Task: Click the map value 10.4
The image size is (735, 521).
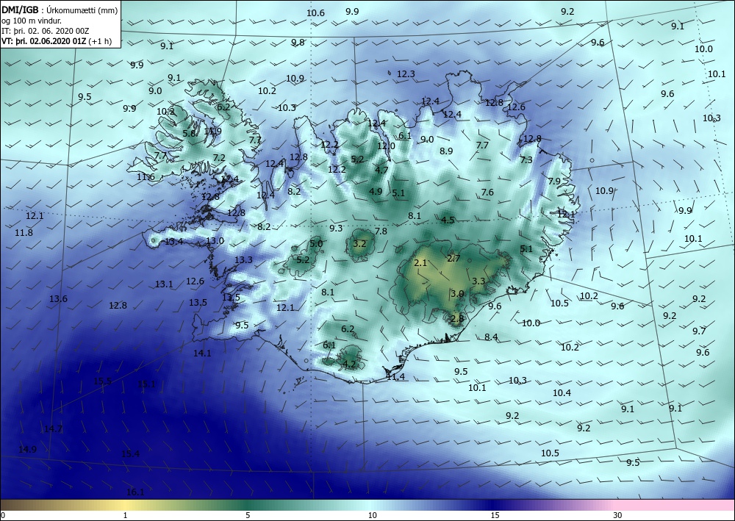Action: [562, 392]
